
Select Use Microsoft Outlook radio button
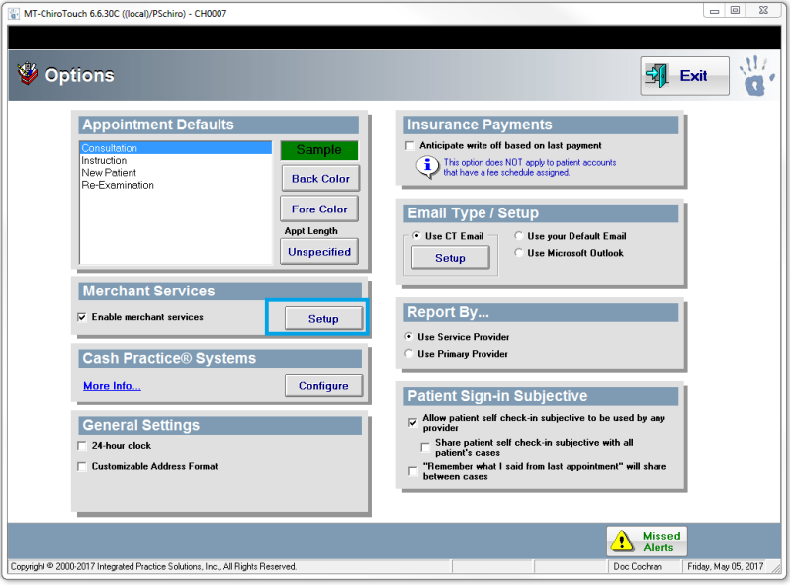pyautogui.click(x=520, y=253)
